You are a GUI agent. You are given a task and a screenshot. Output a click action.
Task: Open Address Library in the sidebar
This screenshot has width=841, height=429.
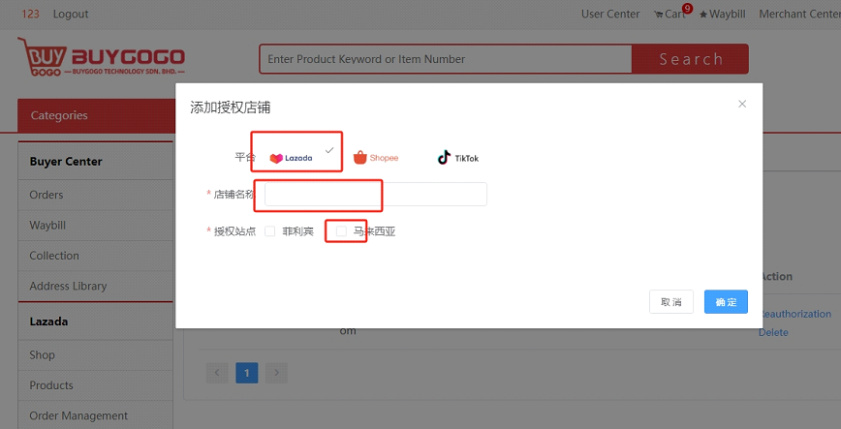(x=96, y=286)
